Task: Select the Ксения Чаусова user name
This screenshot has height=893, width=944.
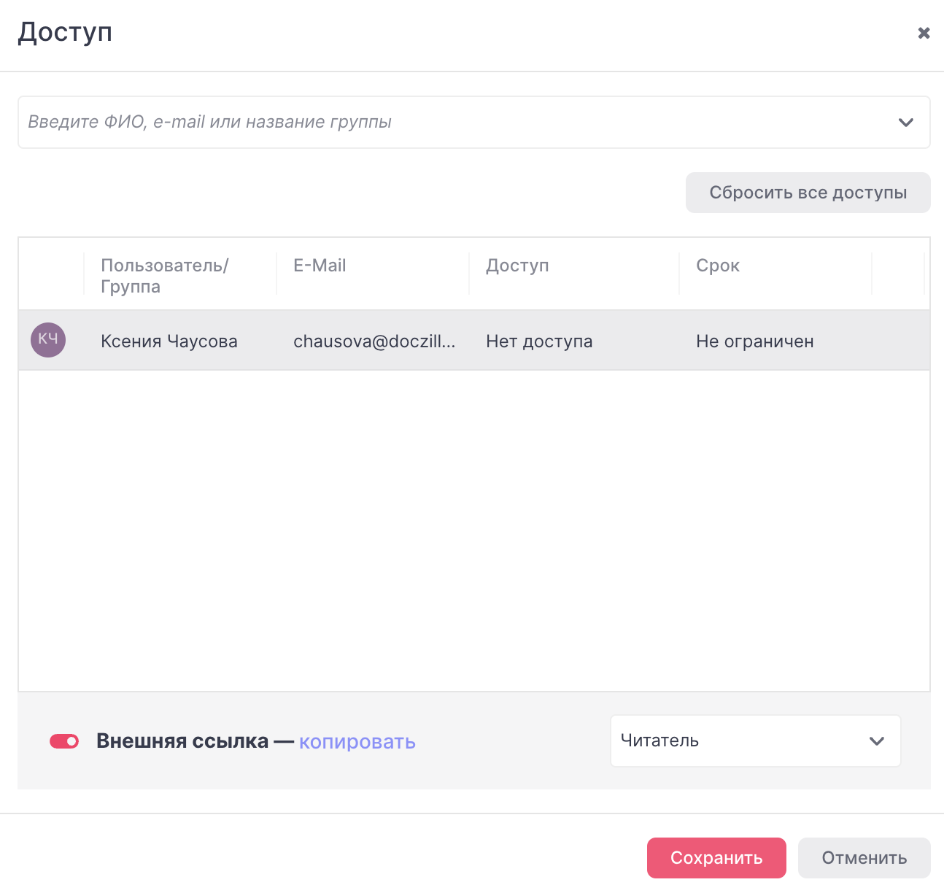Action: 169,341
